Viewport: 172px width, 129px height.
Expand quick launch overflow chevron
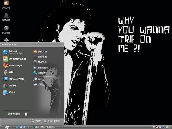(x=29, y=127)
